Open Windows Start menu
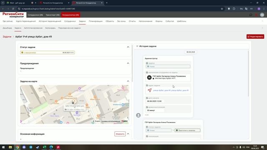Viewport: 267px width, 150px height. [x=3, y=147]
